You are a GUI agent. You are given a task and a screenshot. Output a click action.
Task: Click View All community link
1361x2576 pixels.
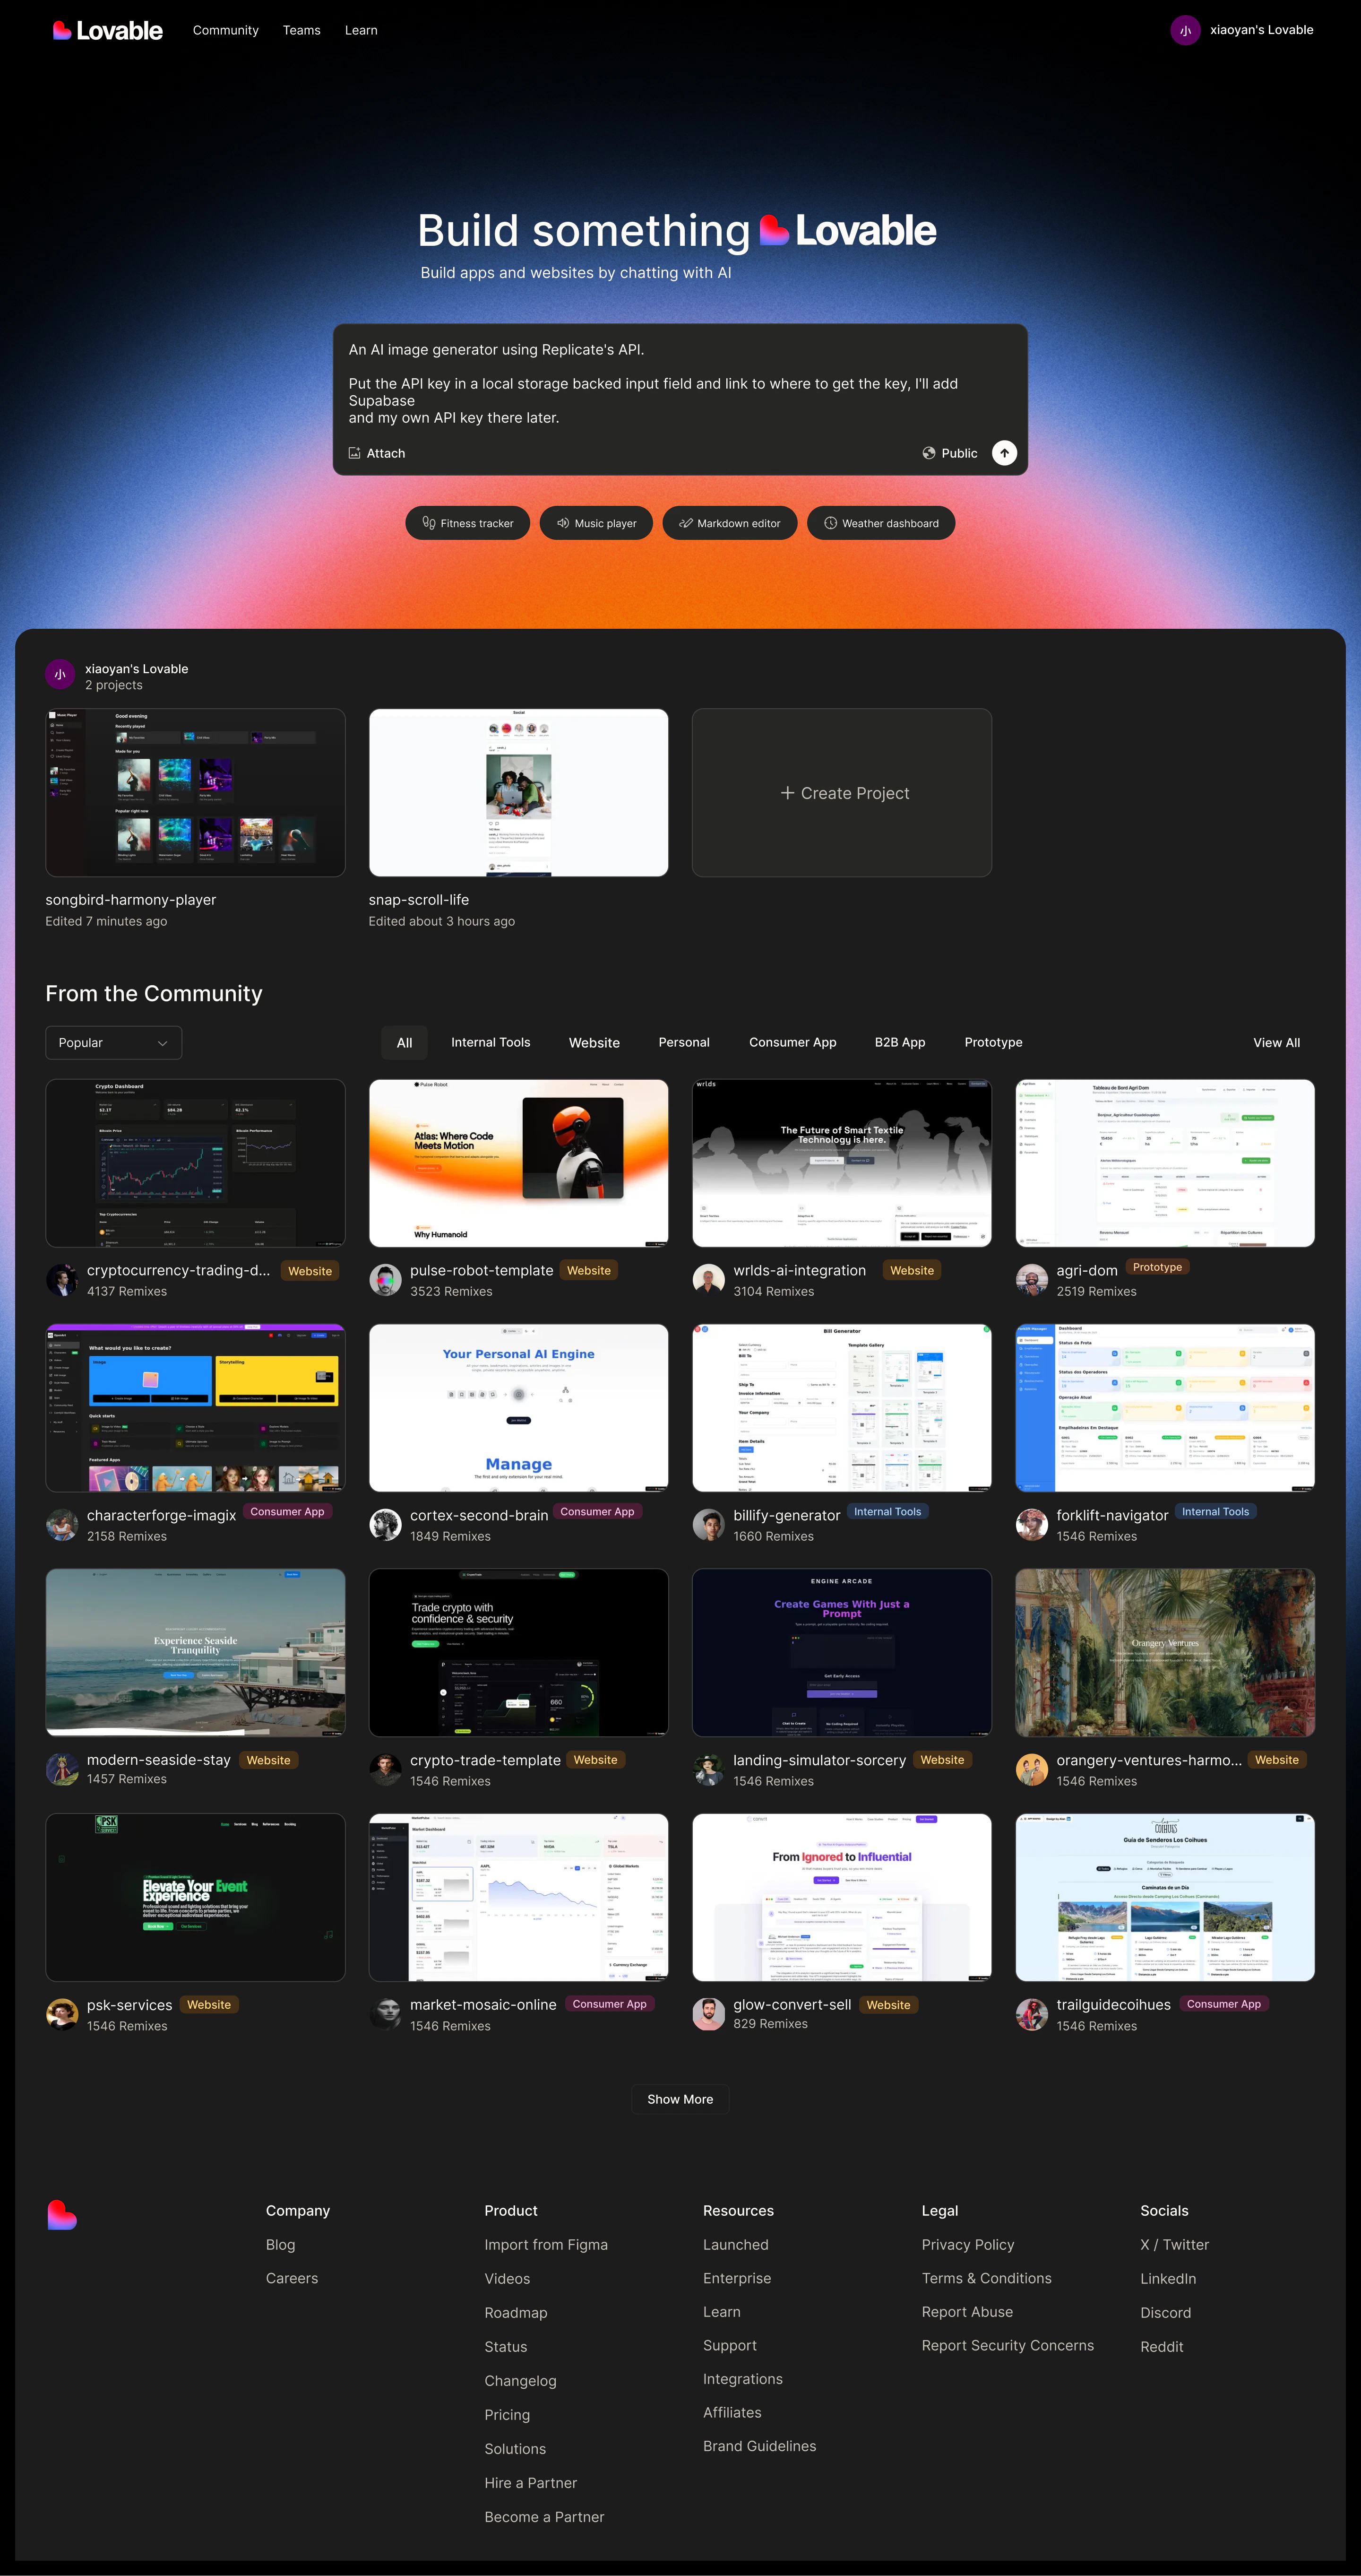tap(1276, 1042)
